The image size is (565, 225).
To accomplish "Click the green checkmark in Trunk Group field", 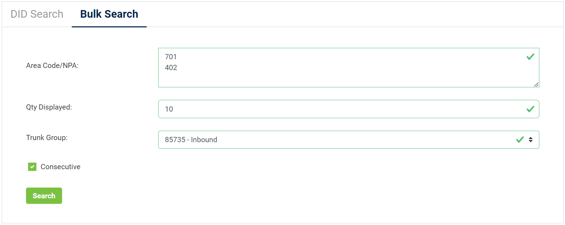I will pos(520,140).
